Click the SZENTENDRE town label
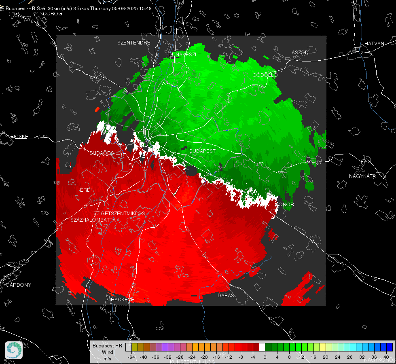Viewport: 396px width, 364px height. pos(134,43)
